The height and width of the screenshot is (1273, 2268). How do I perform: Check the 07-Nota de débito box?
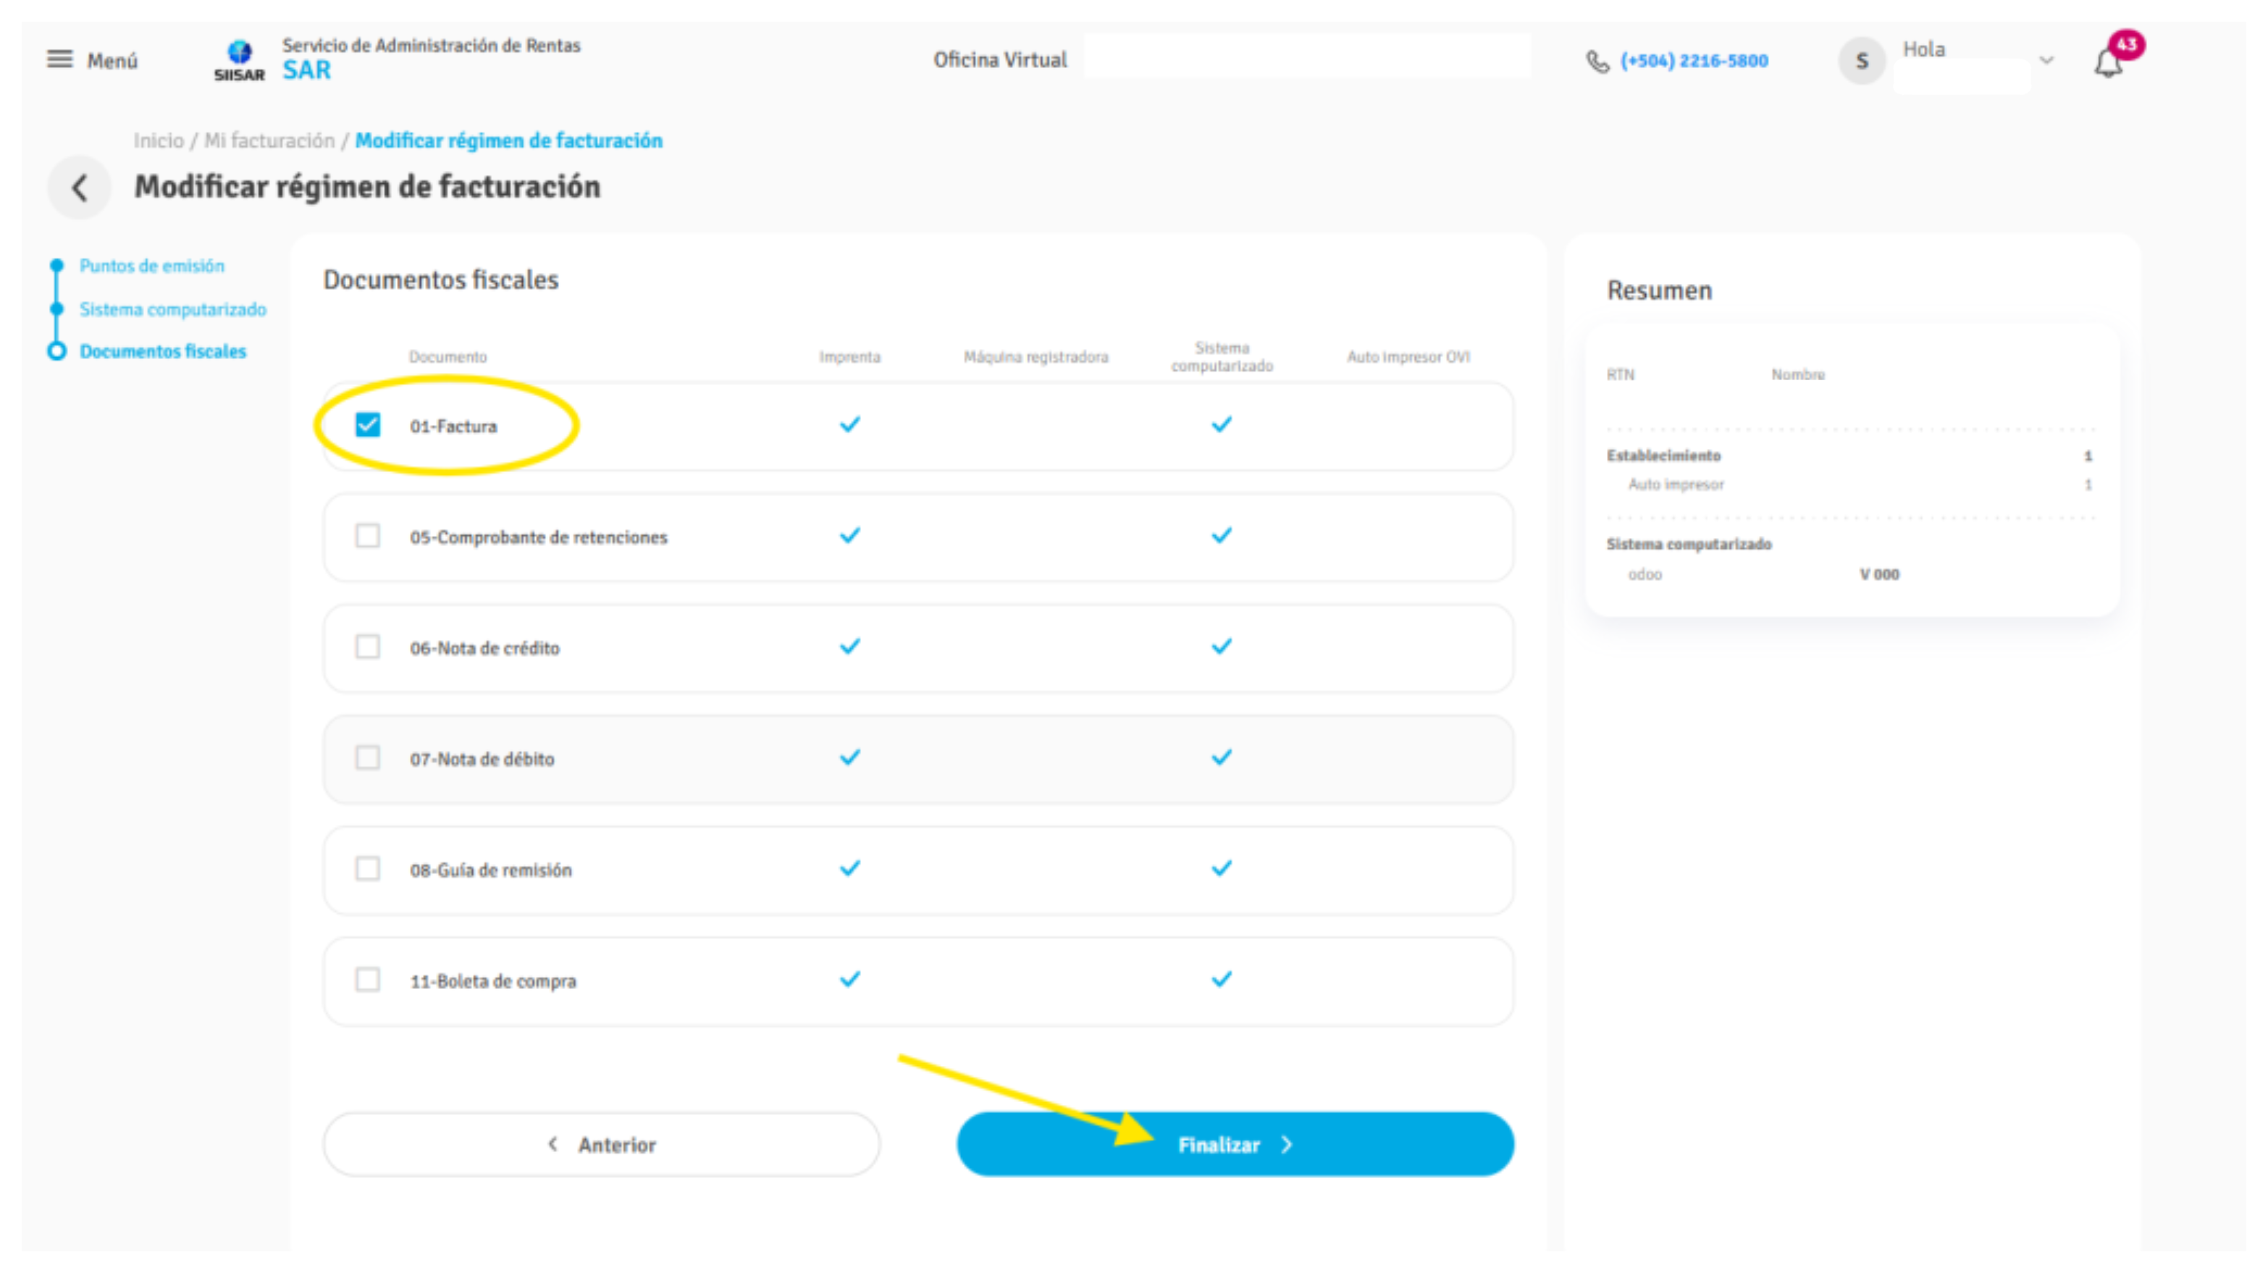coord(367,757)
